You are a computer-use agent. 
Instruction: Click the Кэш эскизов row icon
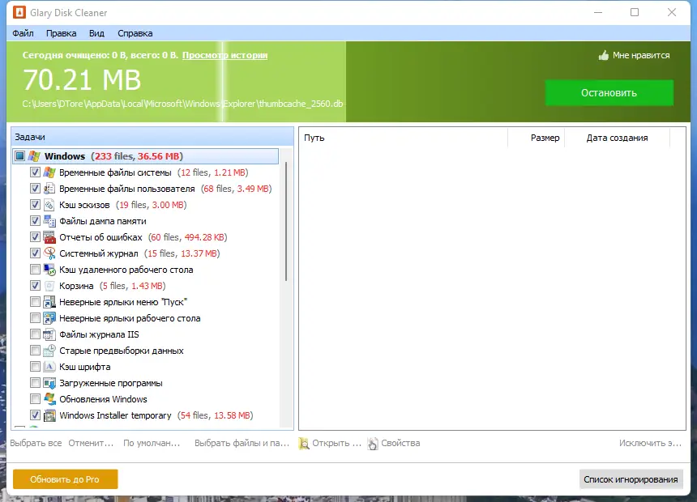tap(49, 205)
